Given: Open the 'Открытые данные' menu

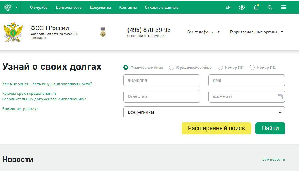Looking at the screenshot, I should [161, 7].
